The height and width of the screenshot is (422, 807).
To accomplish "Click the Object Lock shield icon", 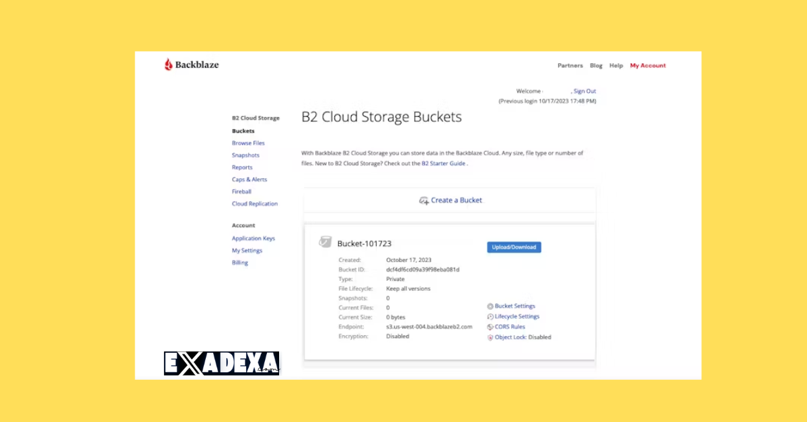I will coord(490,337).
